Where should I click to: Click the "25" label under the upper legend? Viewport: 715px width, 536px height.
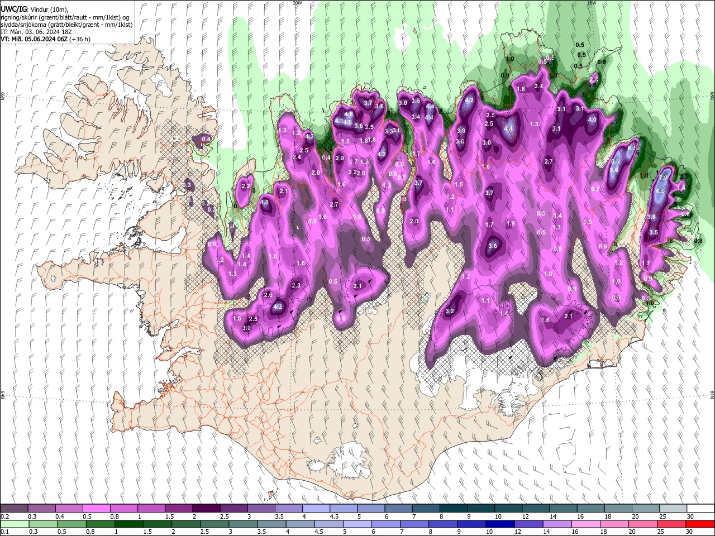663,516
